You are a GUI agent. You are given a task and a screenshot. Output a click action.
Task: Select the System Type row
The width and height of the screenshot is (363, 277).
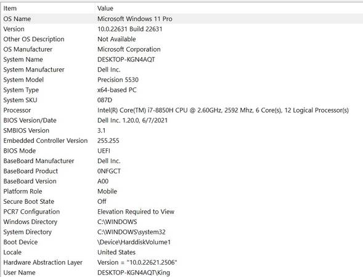coord(182,90)
